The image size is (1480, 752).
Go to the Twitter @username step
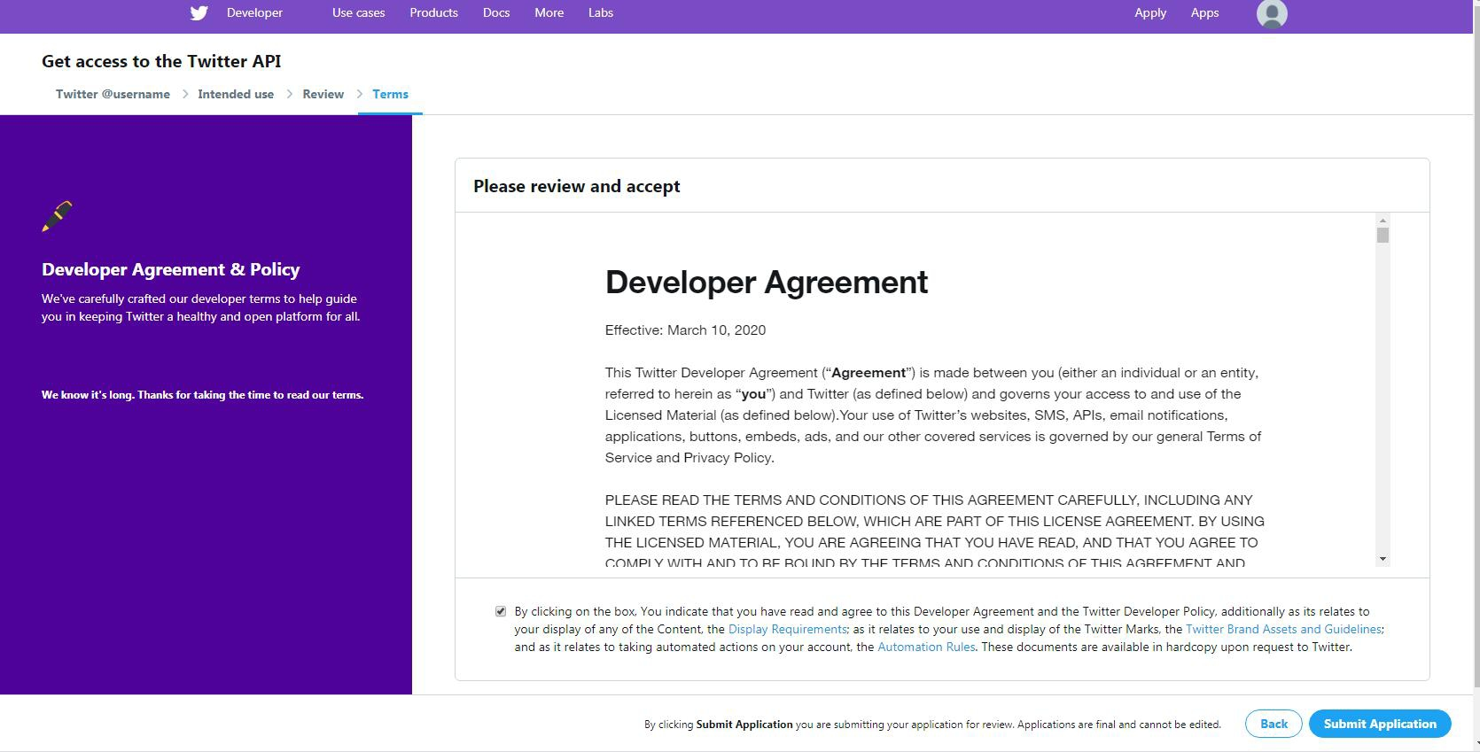click(113, 94)
